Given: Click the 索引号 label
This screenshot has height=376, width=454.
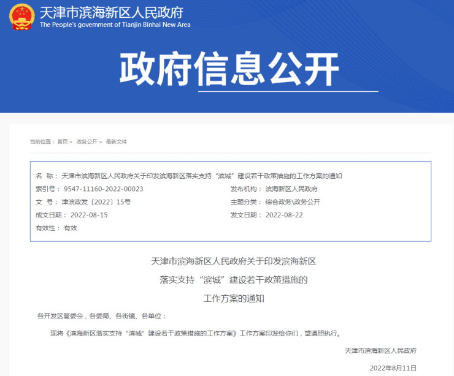Looking at the screenshot, I should (x=47, y=189).
